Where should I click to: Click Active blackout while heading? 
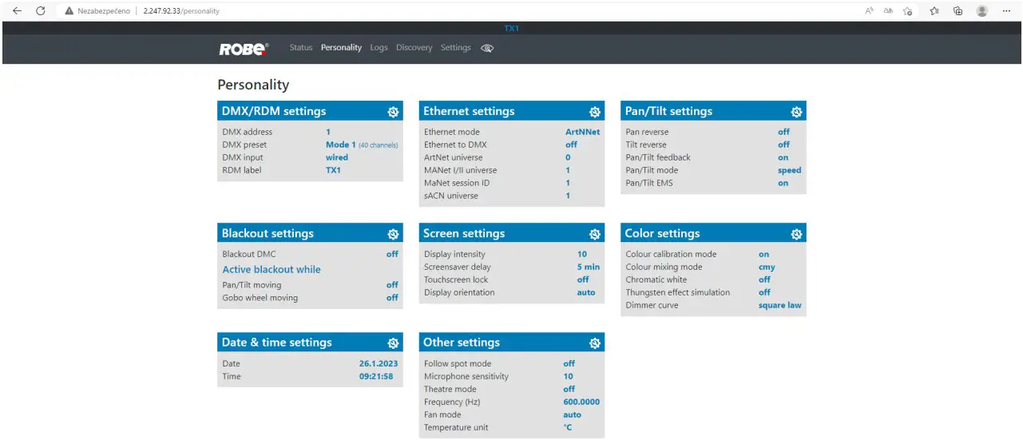point(272,270)
